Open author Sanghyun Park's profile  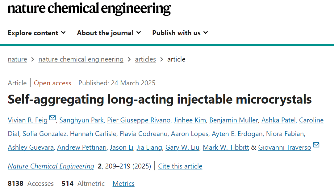pos(81,120)
